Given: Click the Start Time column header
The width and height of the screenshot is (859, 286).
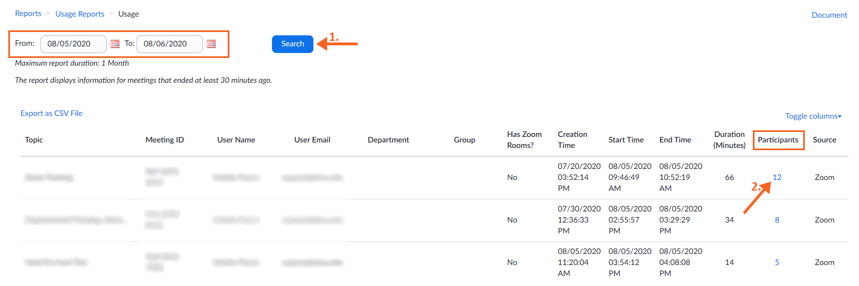Looking at the screenshot, I should (626, 140).
